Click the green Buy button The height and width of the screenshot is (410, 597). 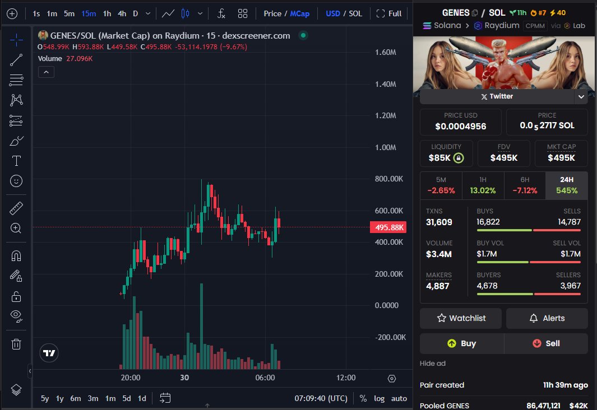point(462,343)
